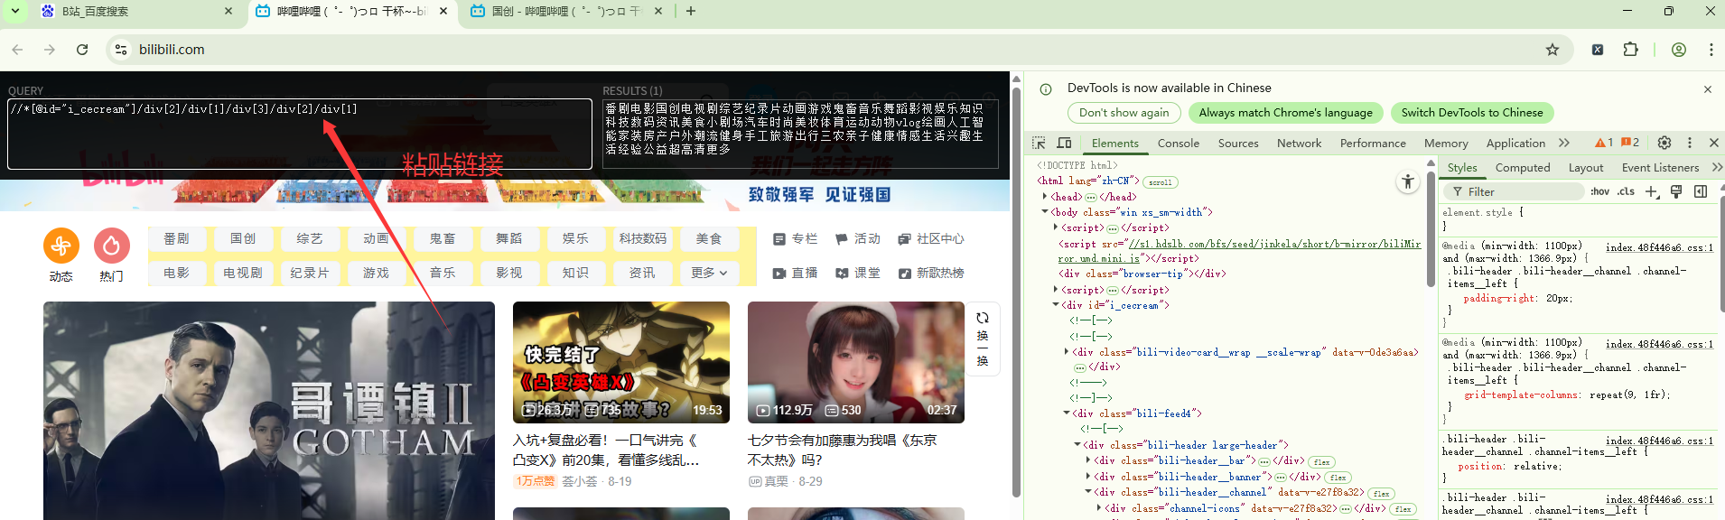This screenshot has height=520, width=1725.
Task: Click the Don't show again button
Action: (x=1124, y=113)
